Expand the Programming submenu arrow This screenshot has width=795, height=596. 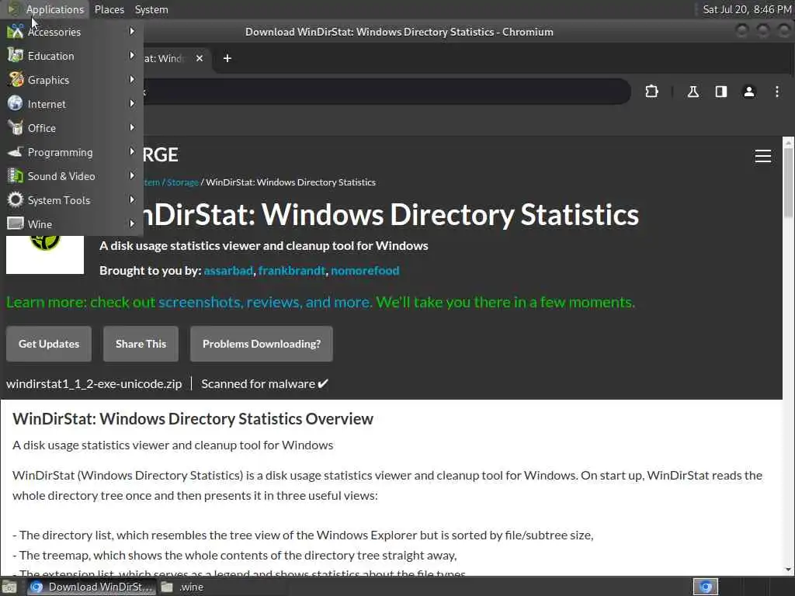click(x=132, y=151)
